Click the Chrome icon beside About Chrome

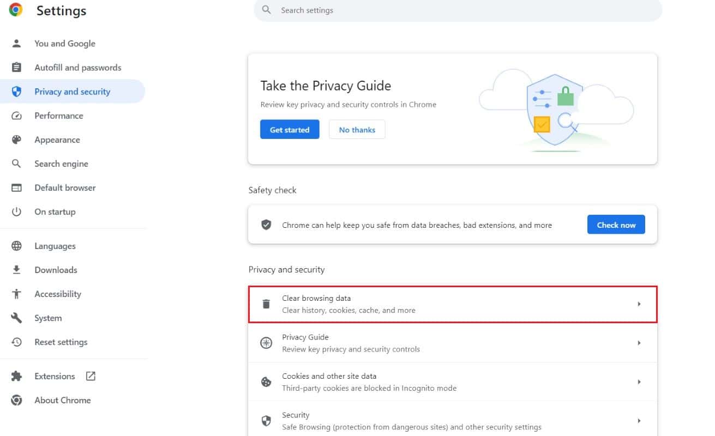(16, 400)
